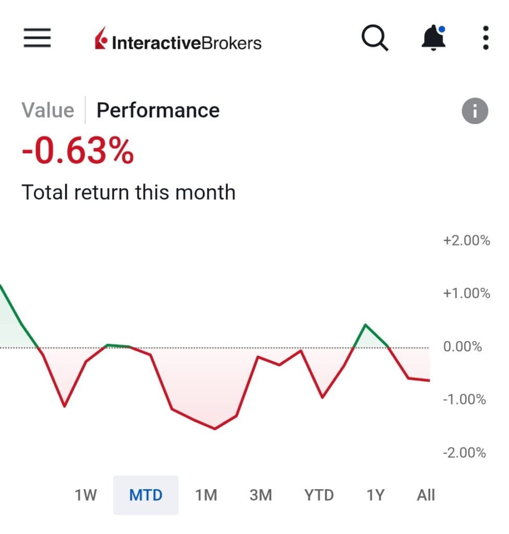This screenshot has width=509, height=534.
Task: Open notifications bell
Action: pyautogui.click(x=433, y=38)
